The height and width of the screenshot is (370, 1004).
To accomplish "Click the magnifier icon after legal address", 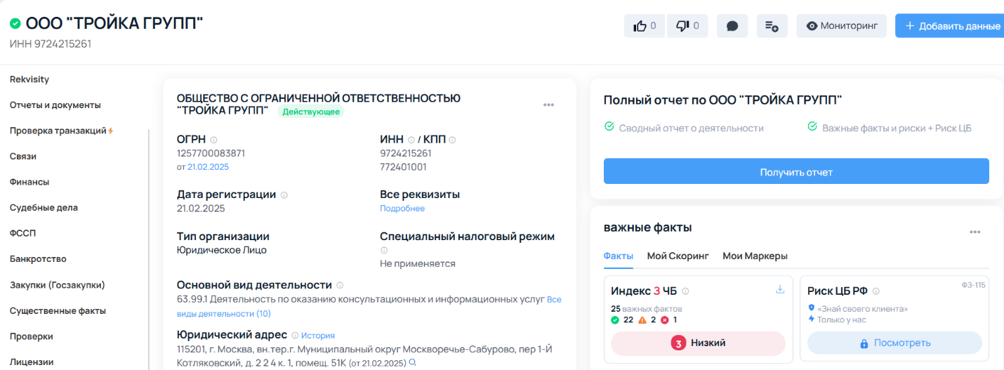I will (413, 363).
